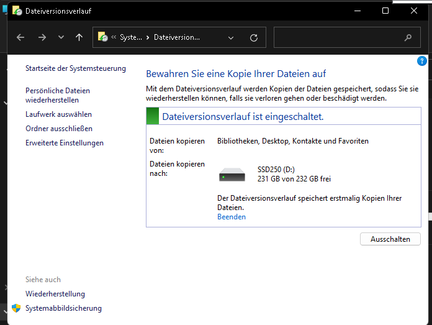The image size is (432, 325).
Task: Select Laufwerk auswählen in sidebar
Action: [x=58, y=114]
